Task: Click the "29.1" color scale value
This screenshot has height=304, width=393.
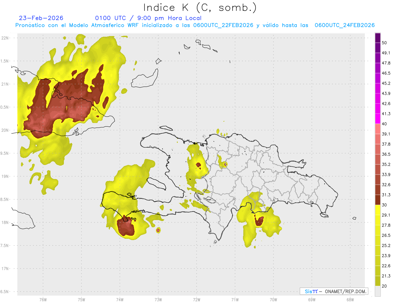Action: pos(386,215)
